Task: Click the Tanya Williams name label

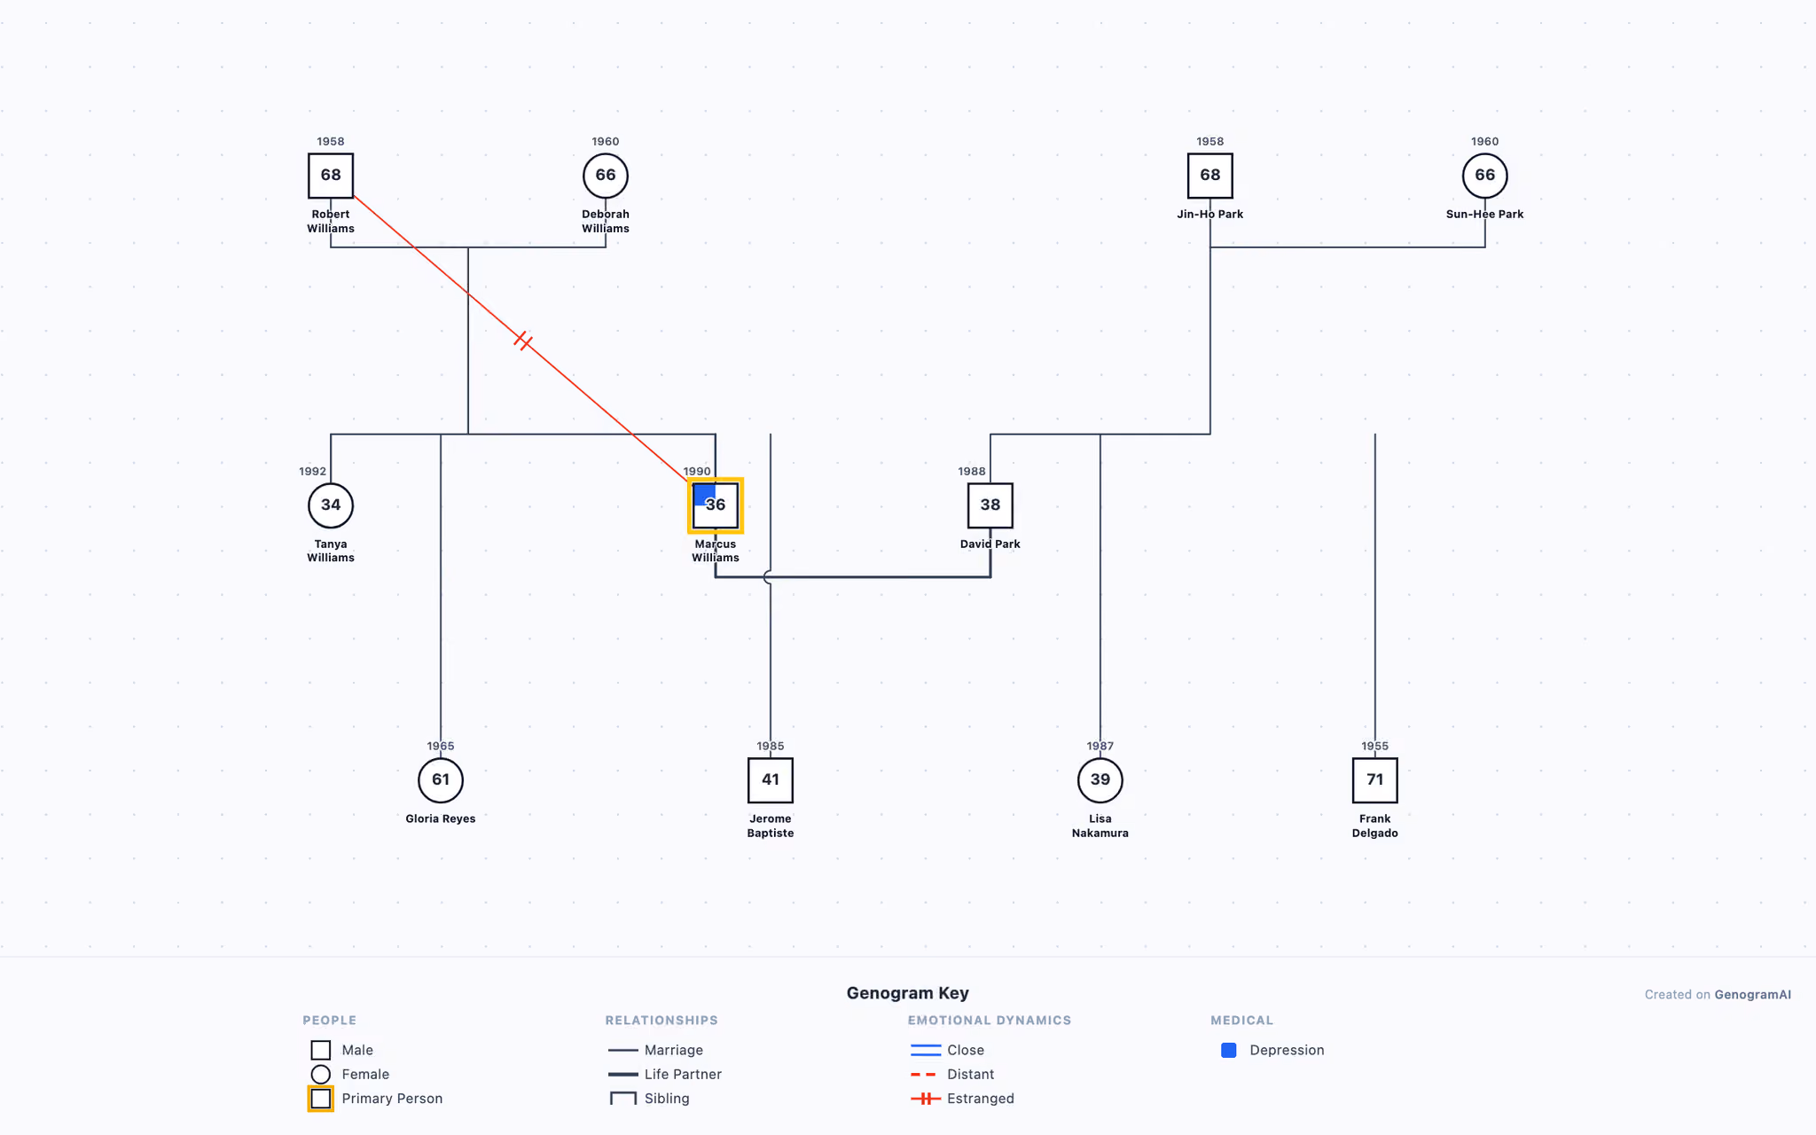Action: click(x=331, y=551)
